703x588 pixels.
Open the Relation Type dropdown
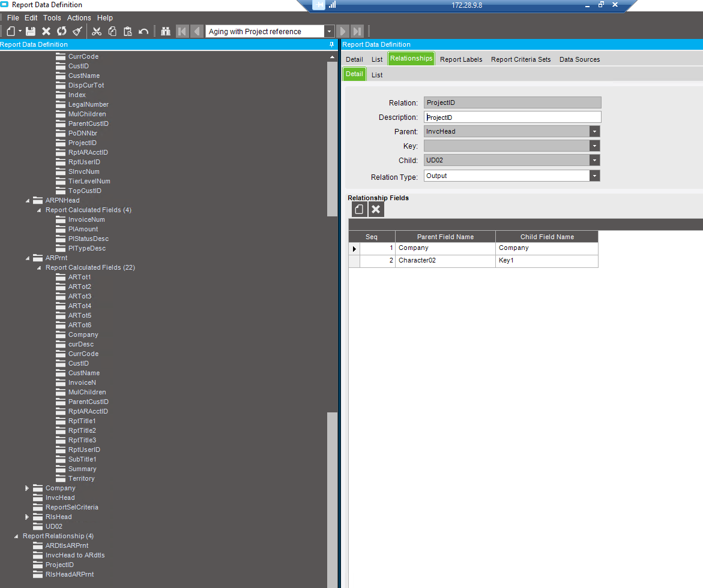click(x=594, y=176)
